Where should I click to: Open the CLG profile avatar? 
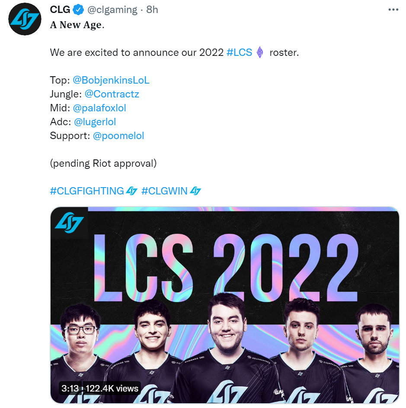[x=25, y=19]
